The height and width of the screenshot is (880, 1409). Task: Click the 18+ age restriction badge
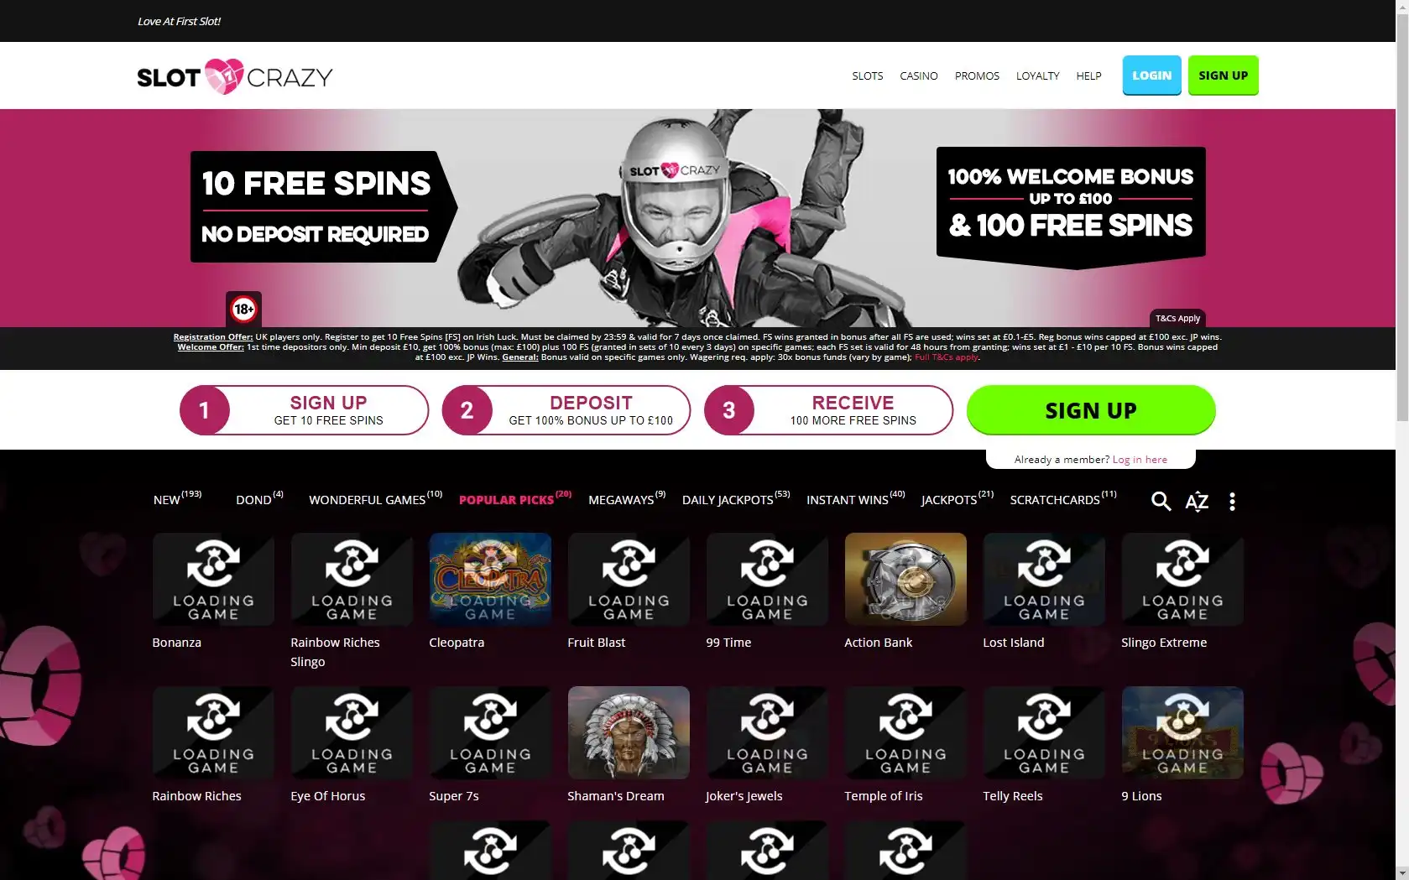(x=243, y=310)
